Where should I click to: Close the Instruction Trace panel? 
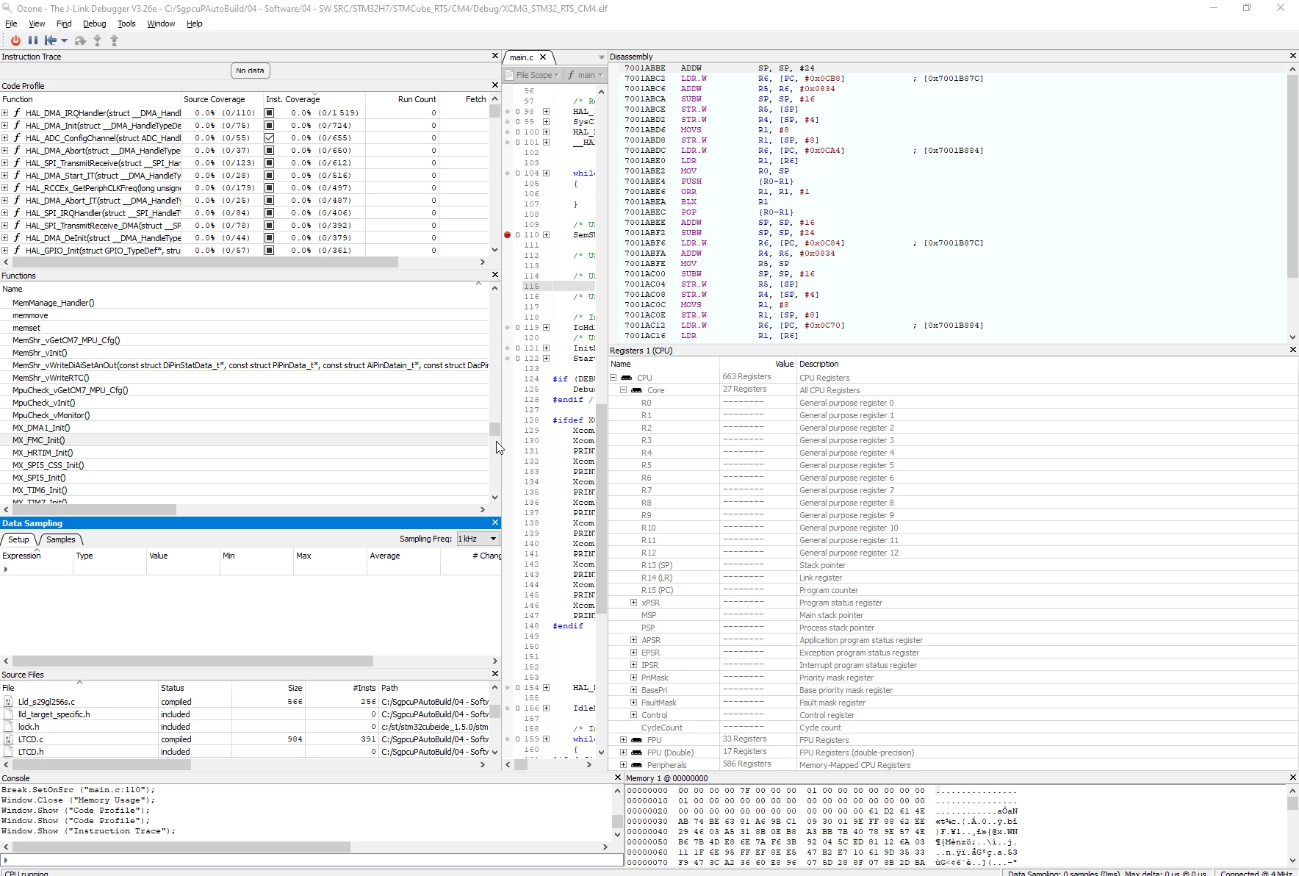click(494, 56)
